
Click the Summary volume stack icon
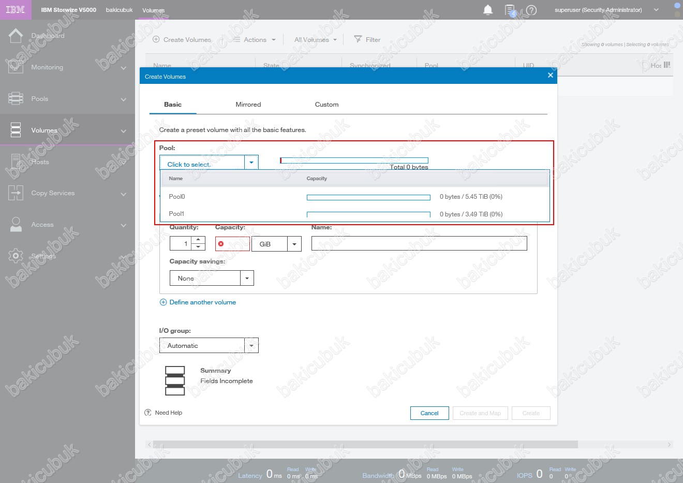point(175,381)
